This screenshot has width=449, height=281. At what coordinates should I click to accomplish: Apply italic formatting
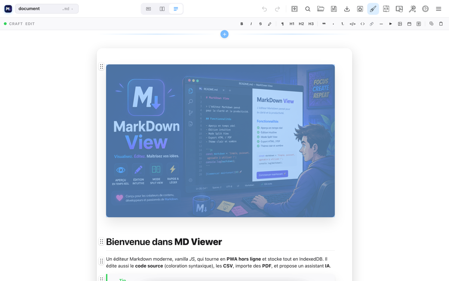(x=251, y=24)
